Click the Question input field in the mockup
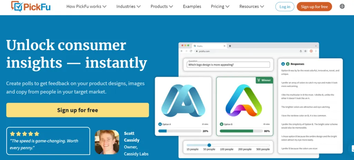354x160 pixels. tap(228, 65)
